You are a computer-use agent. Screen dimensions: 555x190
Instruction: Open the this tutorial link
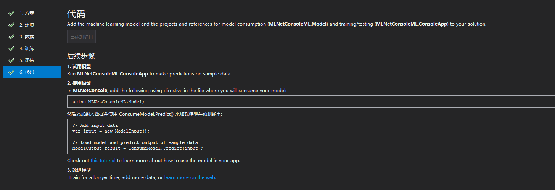coord(103,161)
